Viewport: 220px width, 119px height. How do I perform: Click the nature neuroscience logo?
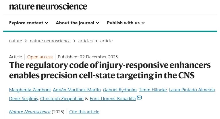[x=48, y=6]
